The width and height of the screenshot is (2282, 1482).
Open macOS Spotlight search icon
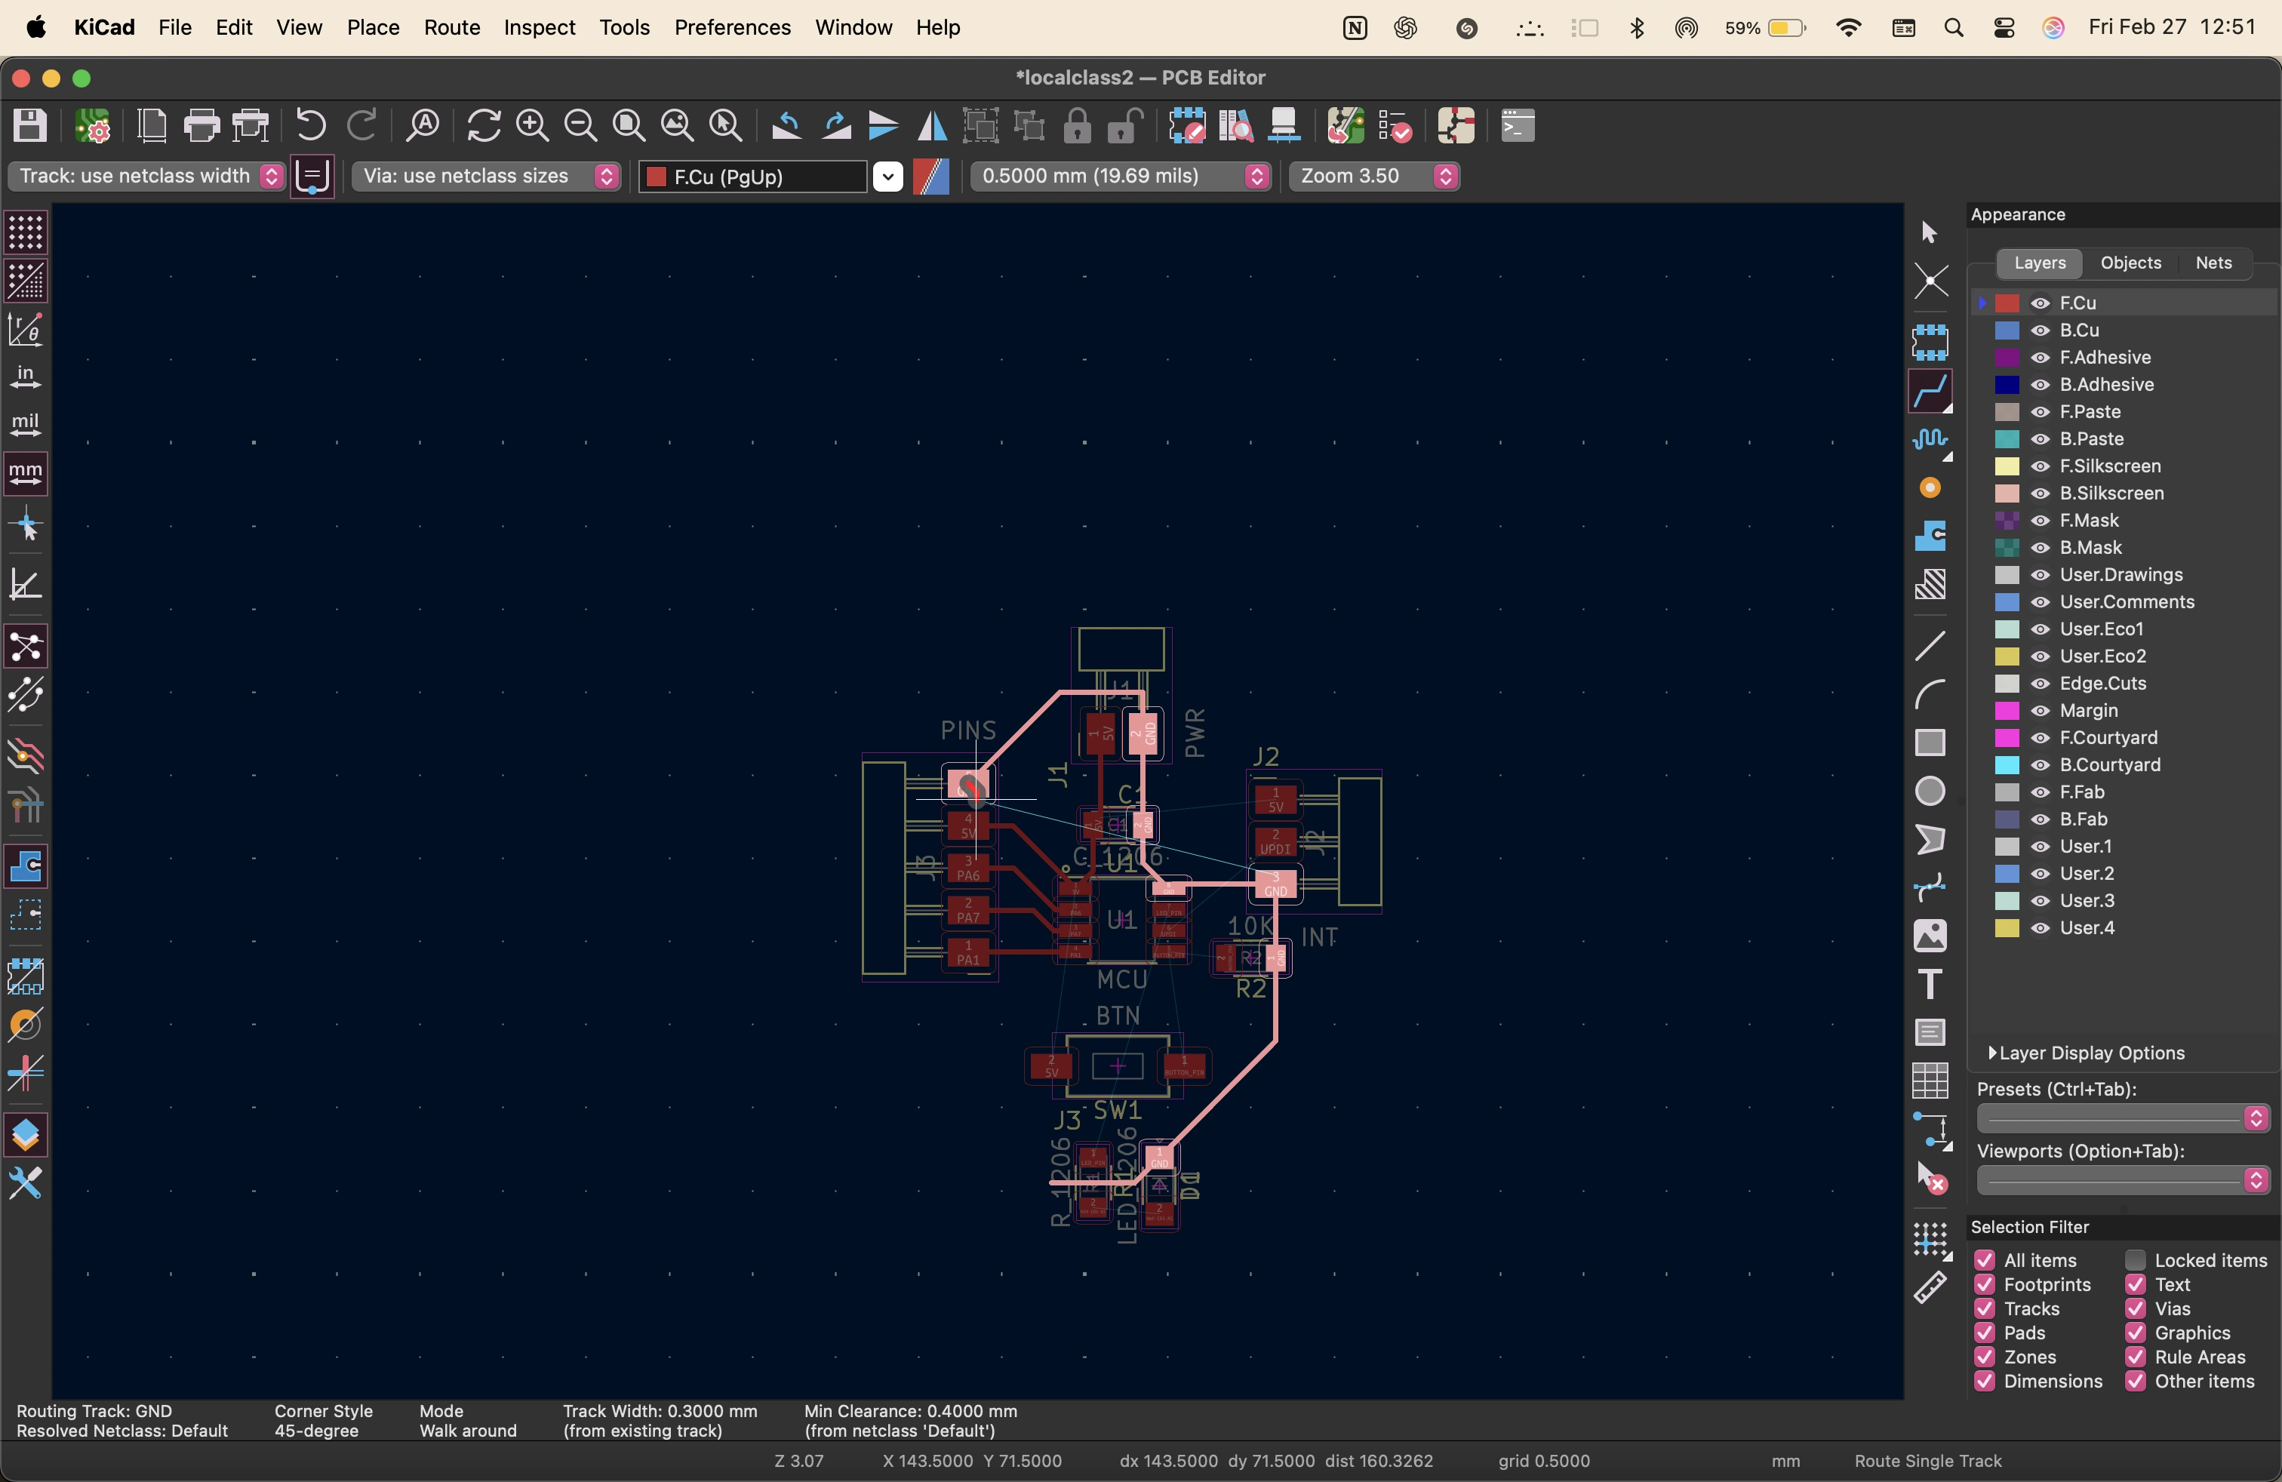[x=1953, y=28]
